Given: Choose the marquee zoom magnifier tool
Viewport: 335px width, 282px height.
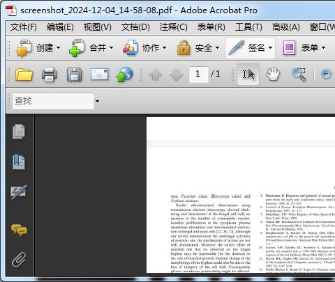Looking at the screenshot, I should [299, 75].
